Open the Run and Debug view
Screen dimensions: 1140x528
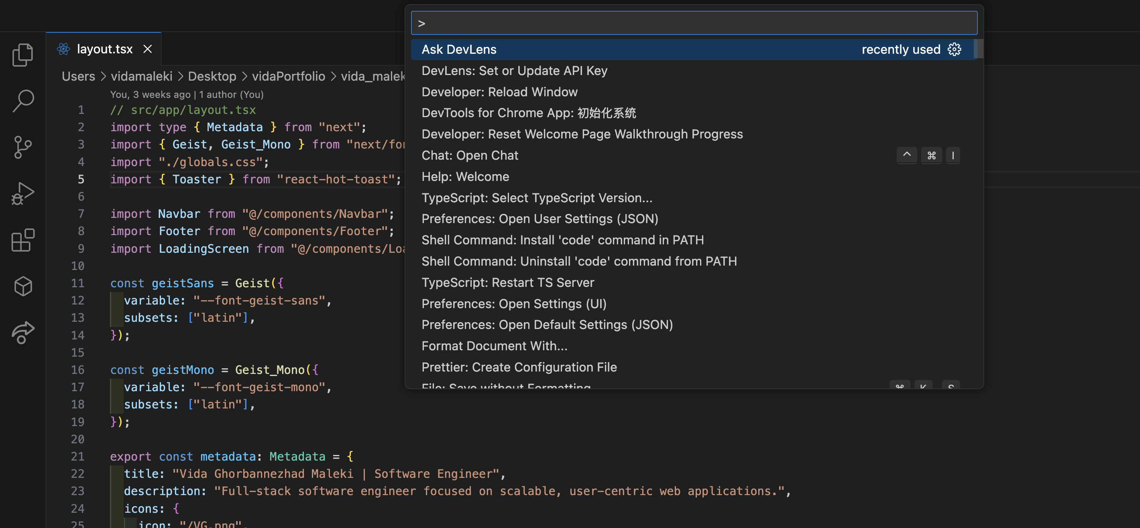22,193
